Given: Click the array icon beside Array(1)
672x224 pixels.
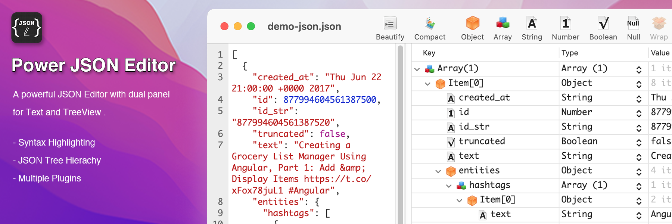Looking at the screenshot, I should point(429,69).
